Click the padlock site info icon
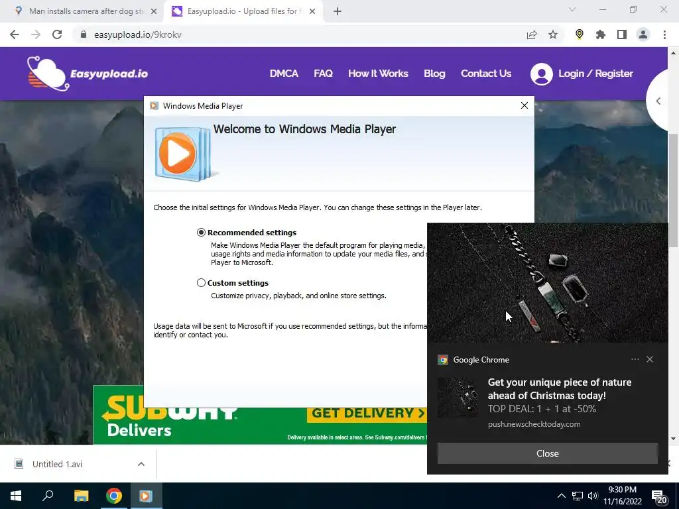 point(84,34)
